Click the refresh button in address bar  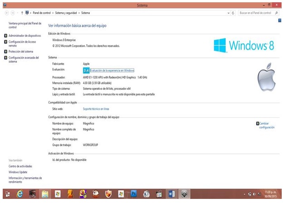click(233, 13)
